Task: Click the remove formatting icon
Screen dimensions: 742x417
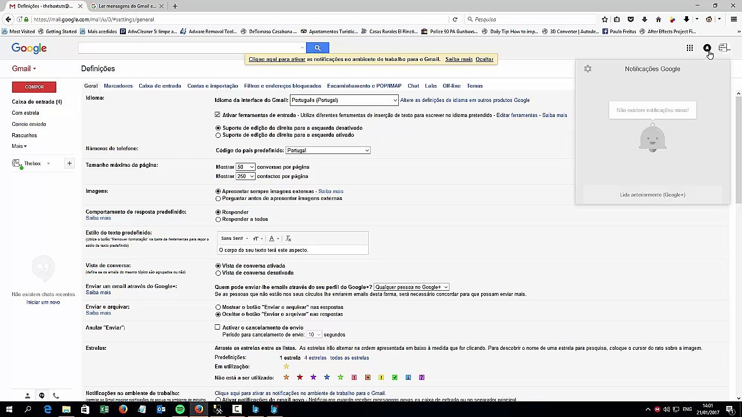Action: click(x=288, y=239)
